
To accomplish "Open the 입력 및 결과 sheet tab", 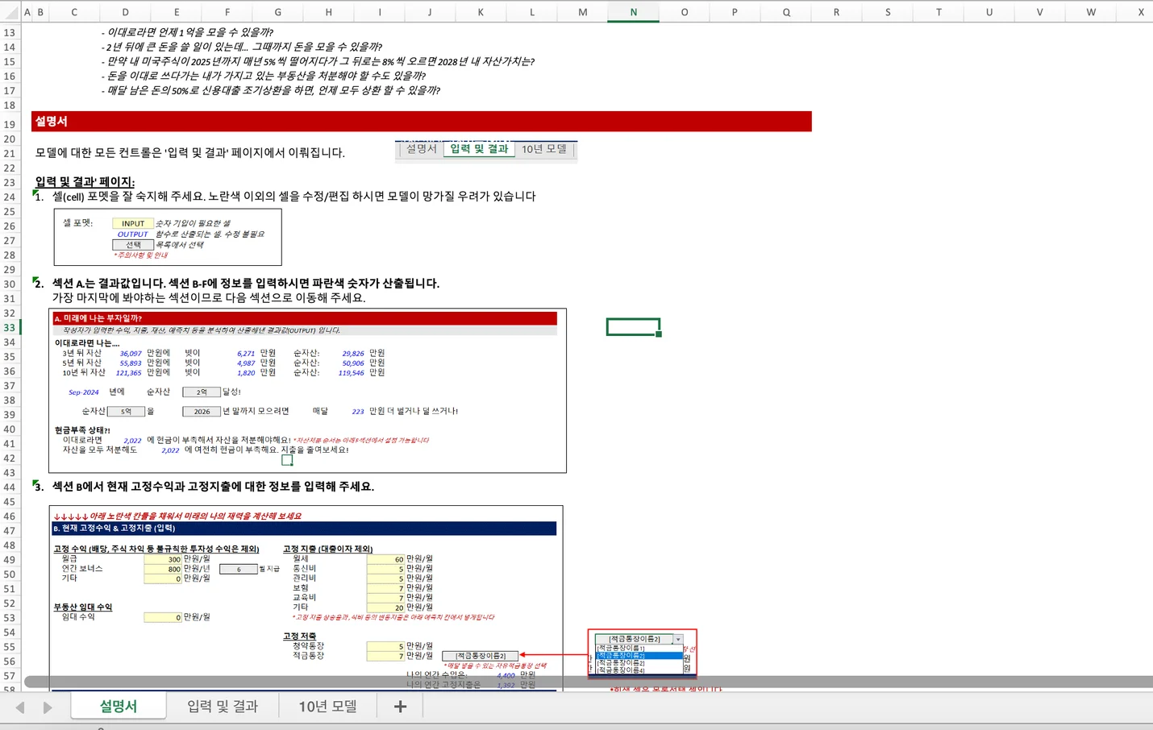I will (x=223, y=706).
